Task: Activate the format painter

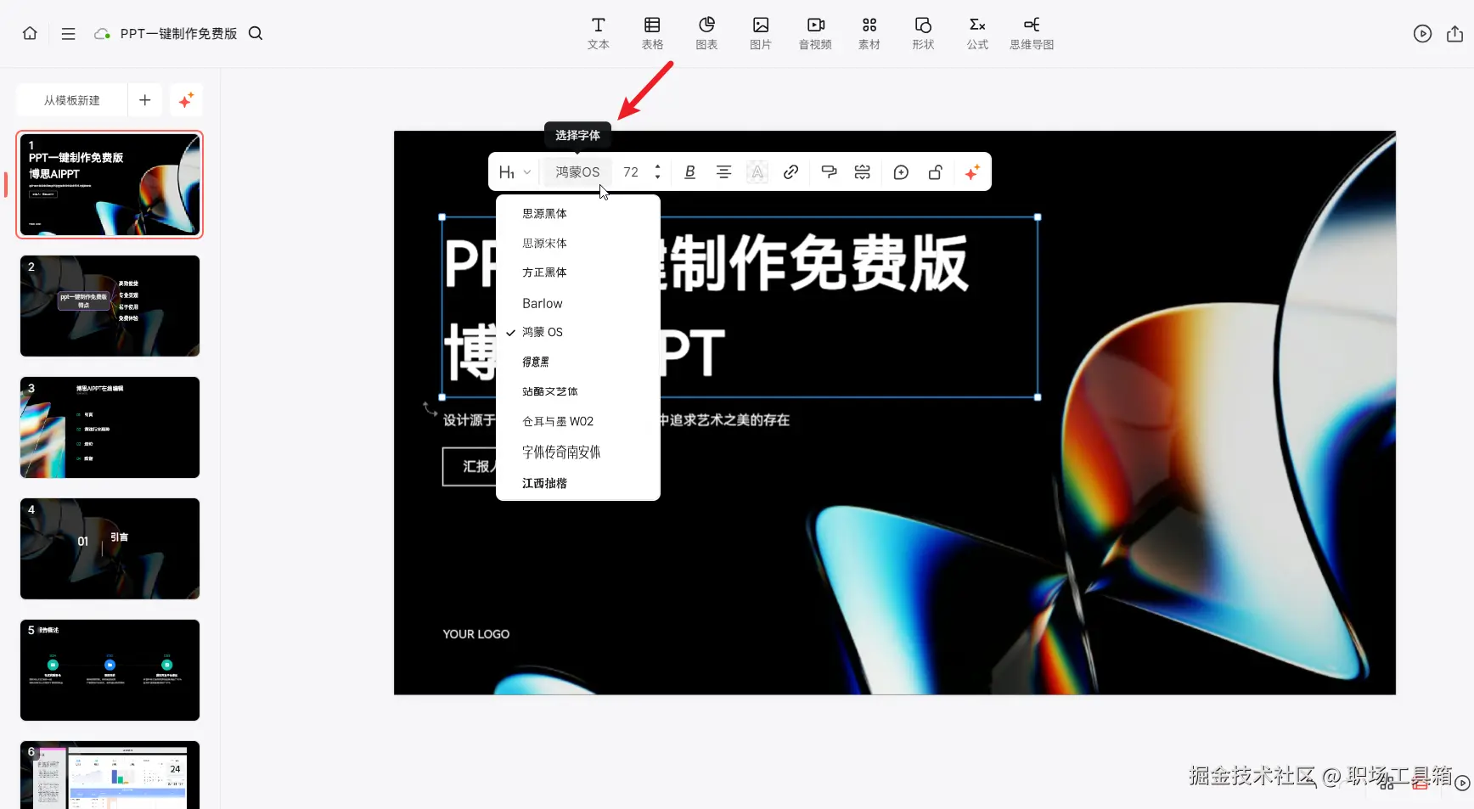Action: pos(829,172)
